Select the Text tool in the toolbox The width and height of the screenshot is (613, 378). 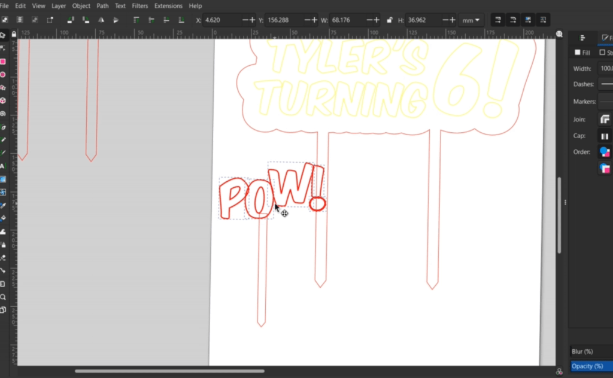(x=3, y=166)
